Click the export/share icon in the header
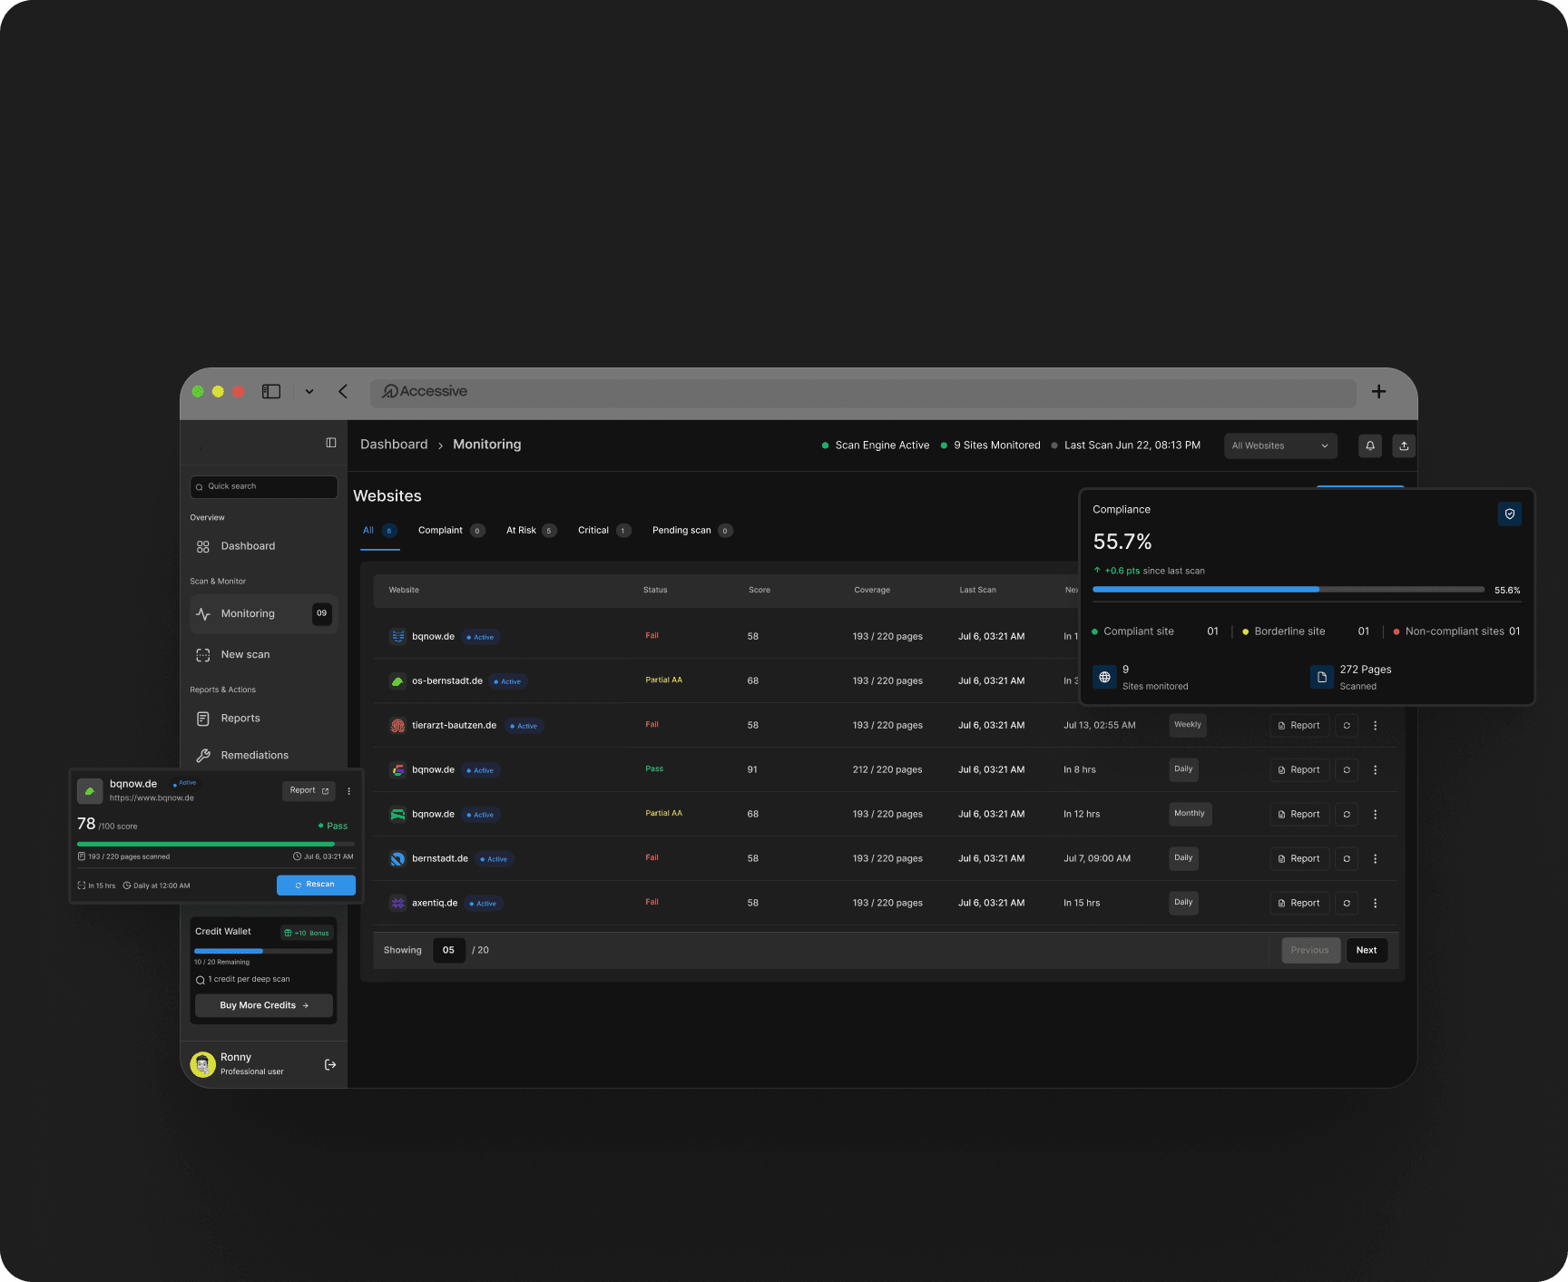The image size is (1568, 1282). pyautogui.click(x=1404, y=445)
